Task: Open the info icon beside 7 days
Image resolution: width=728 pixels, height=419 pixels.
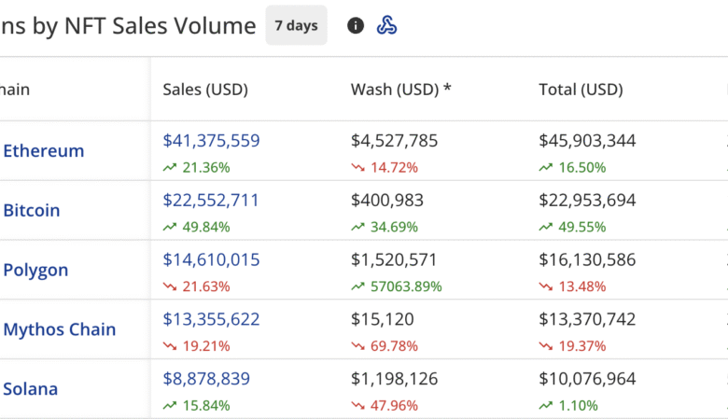Action: (356, 25)
